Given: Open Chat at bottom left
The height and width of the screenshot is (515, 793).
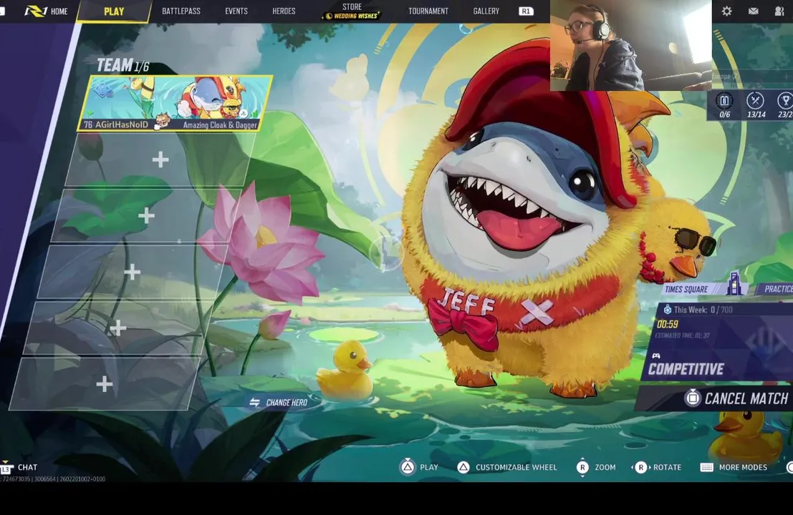Looking at the screenshot, I should tap(27, 468).
